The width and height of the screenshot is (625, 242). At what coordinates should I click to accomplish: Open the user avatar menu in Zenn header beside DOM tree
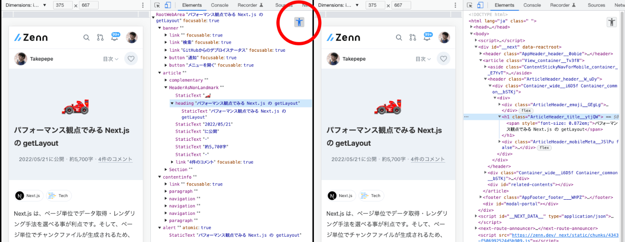[x=444, y=37]
